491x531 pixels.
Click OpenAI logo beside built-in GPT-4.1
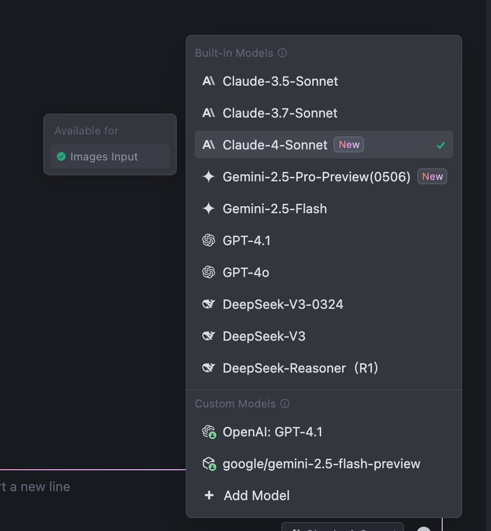tap(209, 241)
